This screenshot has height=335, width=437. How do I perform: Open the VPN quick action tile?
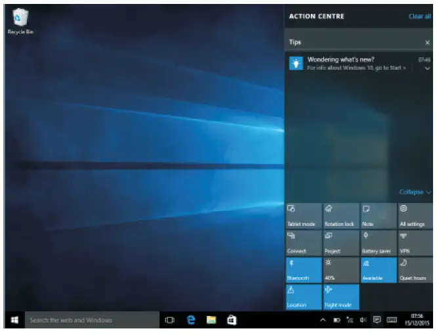pos(416,242)
